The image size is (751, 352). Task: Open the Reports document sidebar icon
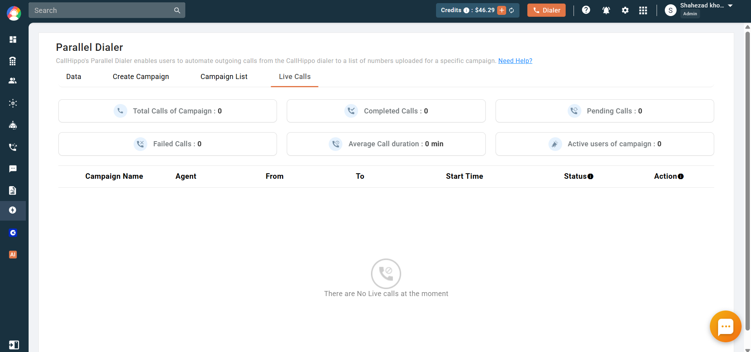click(13, 190)
